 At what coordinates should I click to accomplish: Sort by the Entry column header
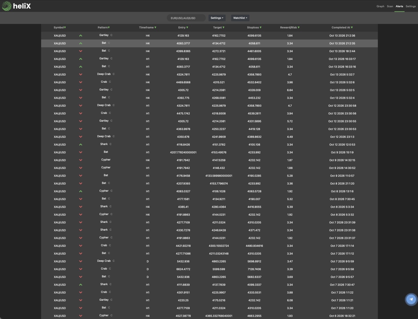point(183,28)
